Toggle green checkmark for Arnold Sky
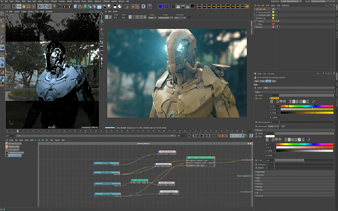The height and width of the screenshot is (211, 338). point(276,18)
